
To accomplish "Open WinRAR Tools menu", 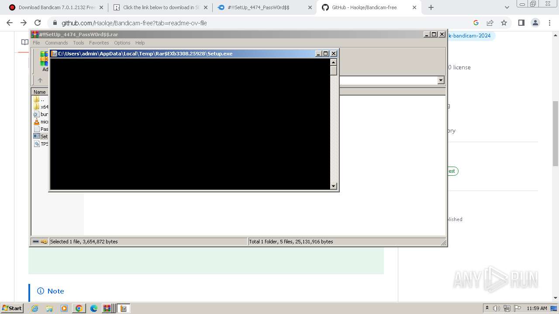I will (x=79, y=43).
